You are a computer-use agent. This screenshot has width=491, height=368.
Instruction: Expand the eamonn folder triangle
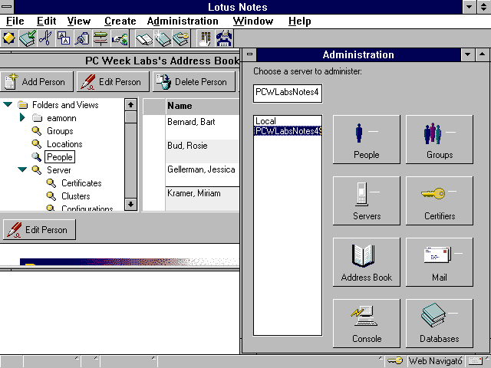click(x=22, y=117)
